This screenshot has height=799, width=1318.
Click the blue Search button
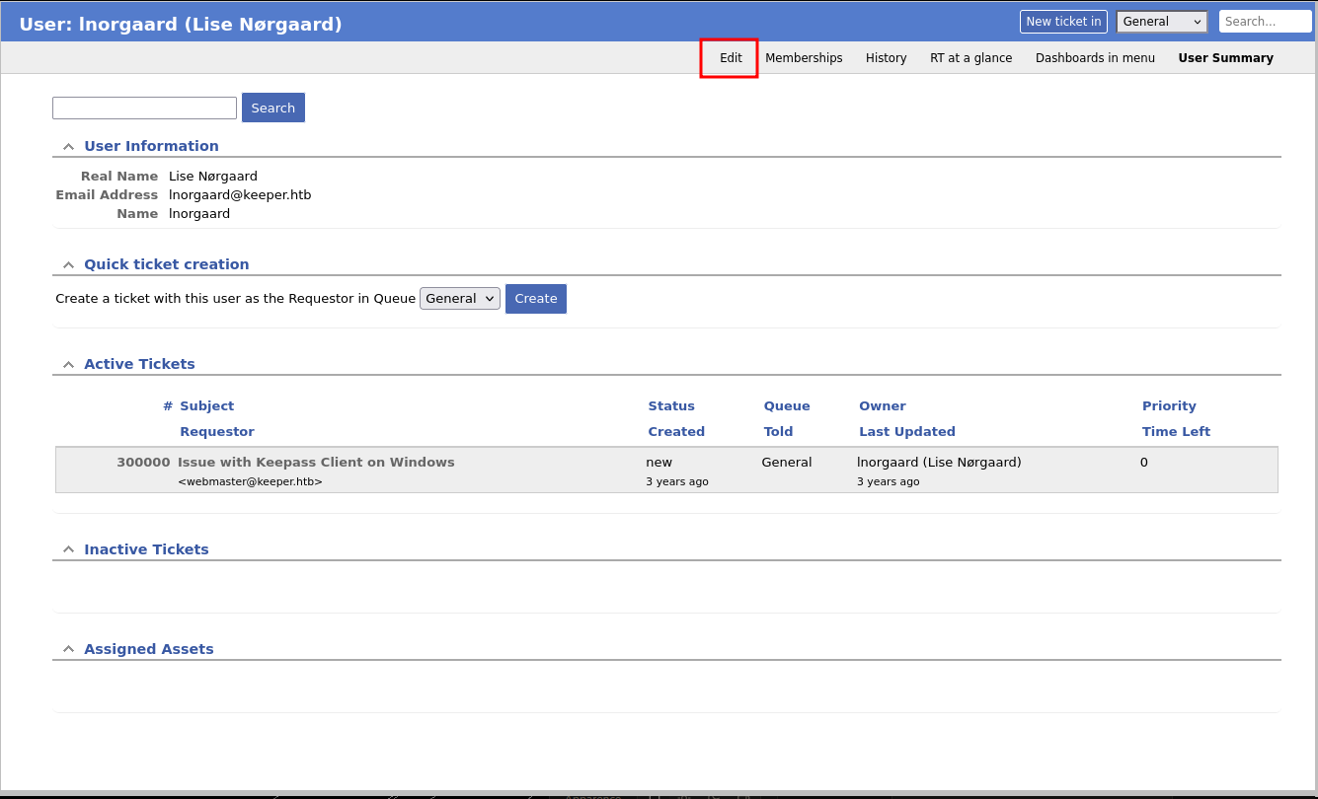[273, 108]
